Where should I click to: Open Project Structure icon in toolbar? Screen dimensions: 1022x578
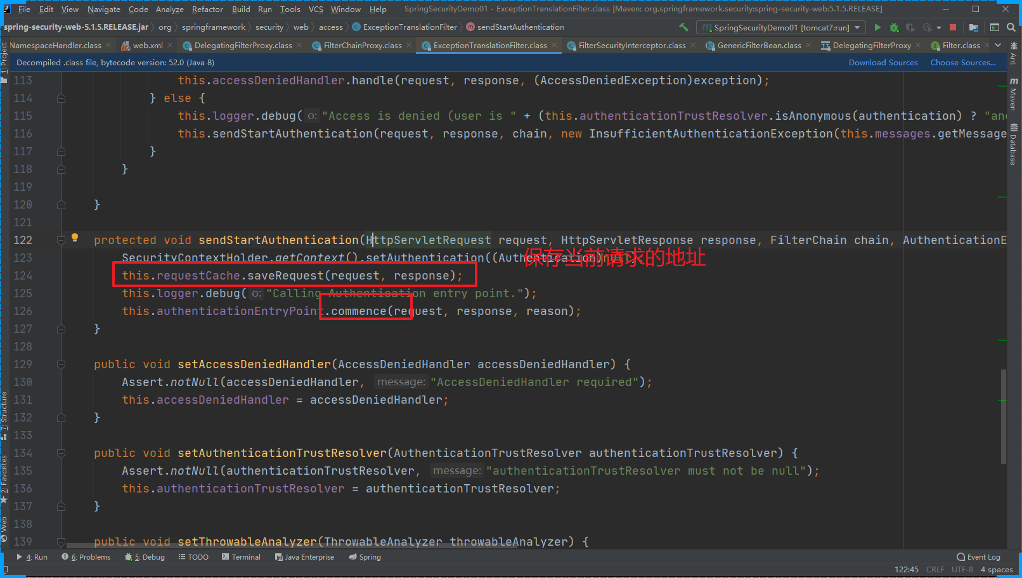click(x=974, y=27)
